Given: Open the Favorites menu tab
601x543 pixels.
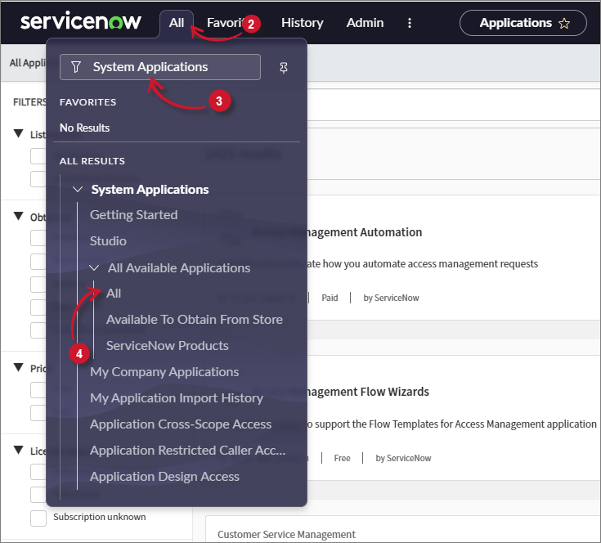Looking at the screenshot, I should (224, 23).
